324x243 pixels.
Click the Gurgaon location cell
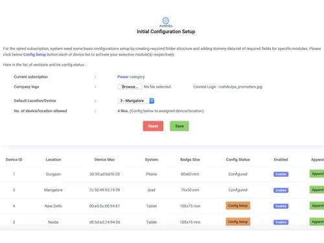53,174
